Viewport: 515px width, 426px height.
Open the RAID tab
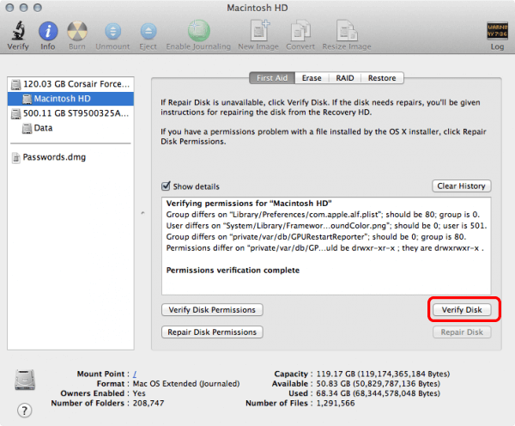click(x=345, y=78)
